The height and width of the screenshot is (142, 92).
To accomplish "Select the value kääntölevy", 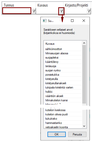I will 63,62.
